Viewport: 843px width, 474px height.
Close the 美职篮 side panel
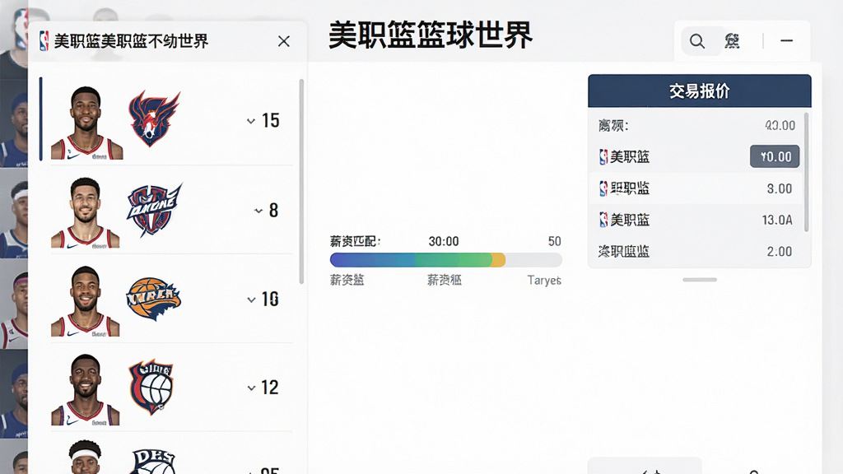pyautogui.click(x=284, y=41)
